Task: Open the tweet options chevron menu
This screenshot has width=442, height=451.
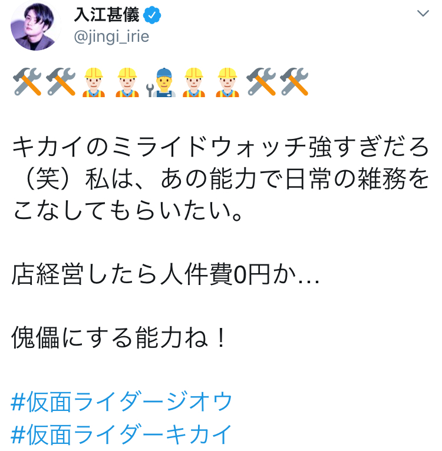Action: coord(423,13)
